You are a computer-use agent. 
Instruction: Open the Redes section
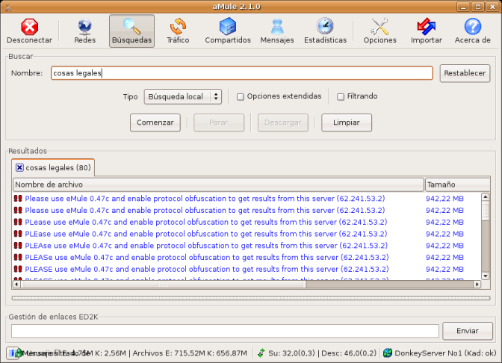[x=84, y=31]
